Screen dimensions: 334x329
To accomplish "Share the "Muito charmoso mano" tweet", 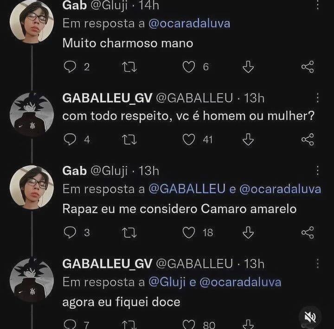I will pyautogui.click(x=308, y=68).
